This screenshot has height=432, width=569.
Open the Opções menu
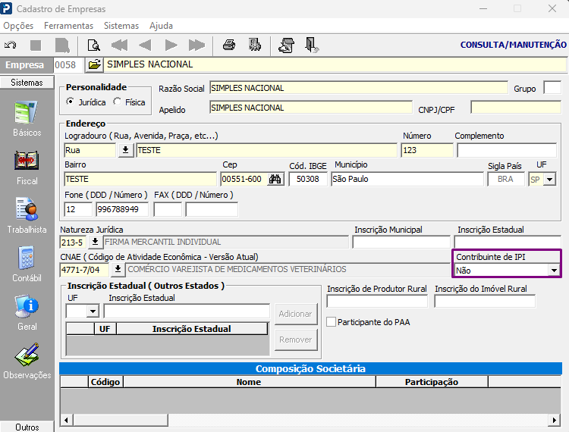coord(18,26)
